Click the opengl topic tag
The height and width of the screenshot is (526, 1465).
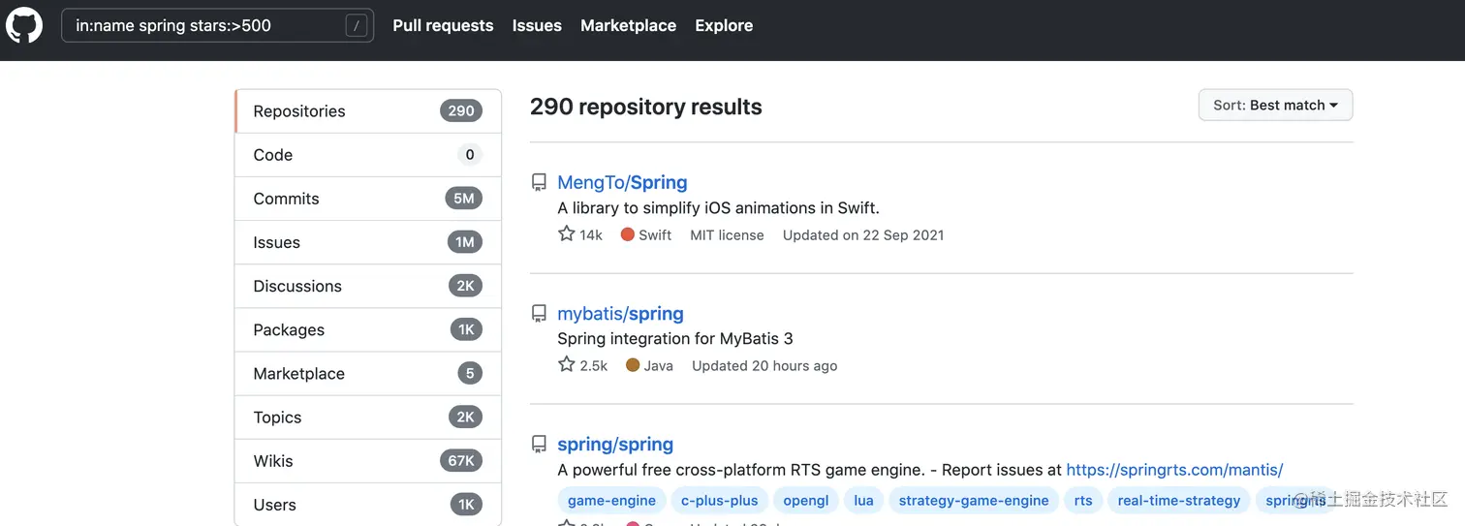(x=806, y=500)
